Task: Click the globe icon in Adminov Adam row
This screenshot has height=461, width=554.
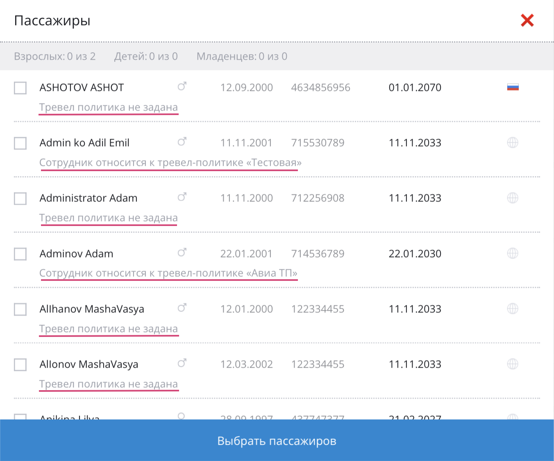Action: (513, 253)
